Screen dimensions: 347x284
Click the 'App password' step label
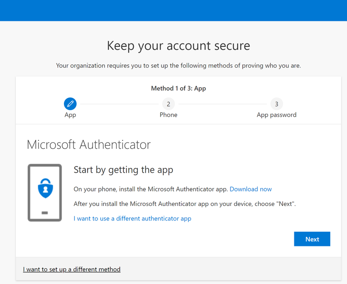(x=276, y=115)
